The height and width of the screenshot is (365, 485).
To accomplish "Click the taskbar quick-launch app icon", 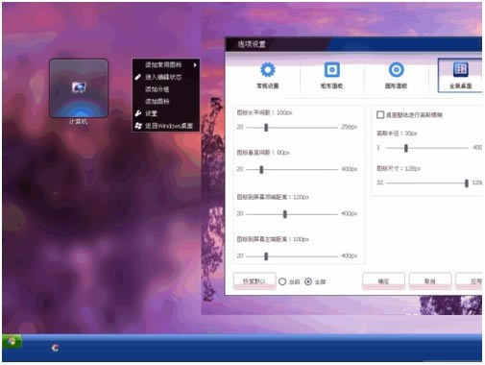I will (55, 348).
